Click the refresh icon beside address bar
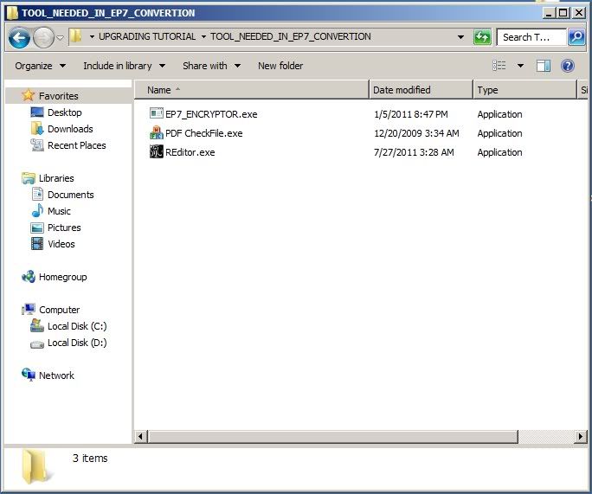 pos(482,37)
